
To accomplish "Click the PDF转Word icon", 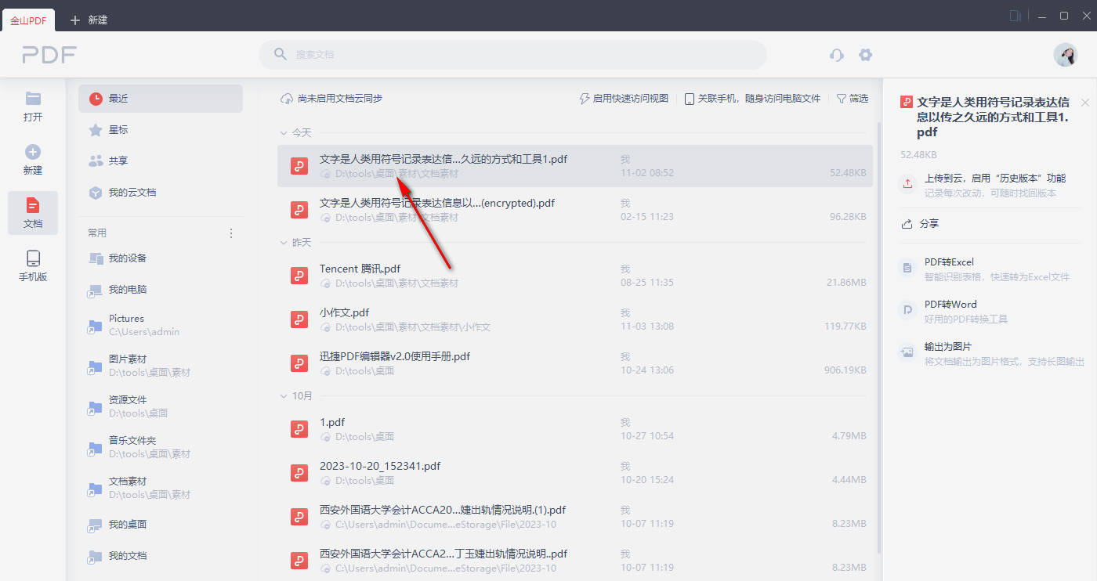I will [x=907, y=310].
